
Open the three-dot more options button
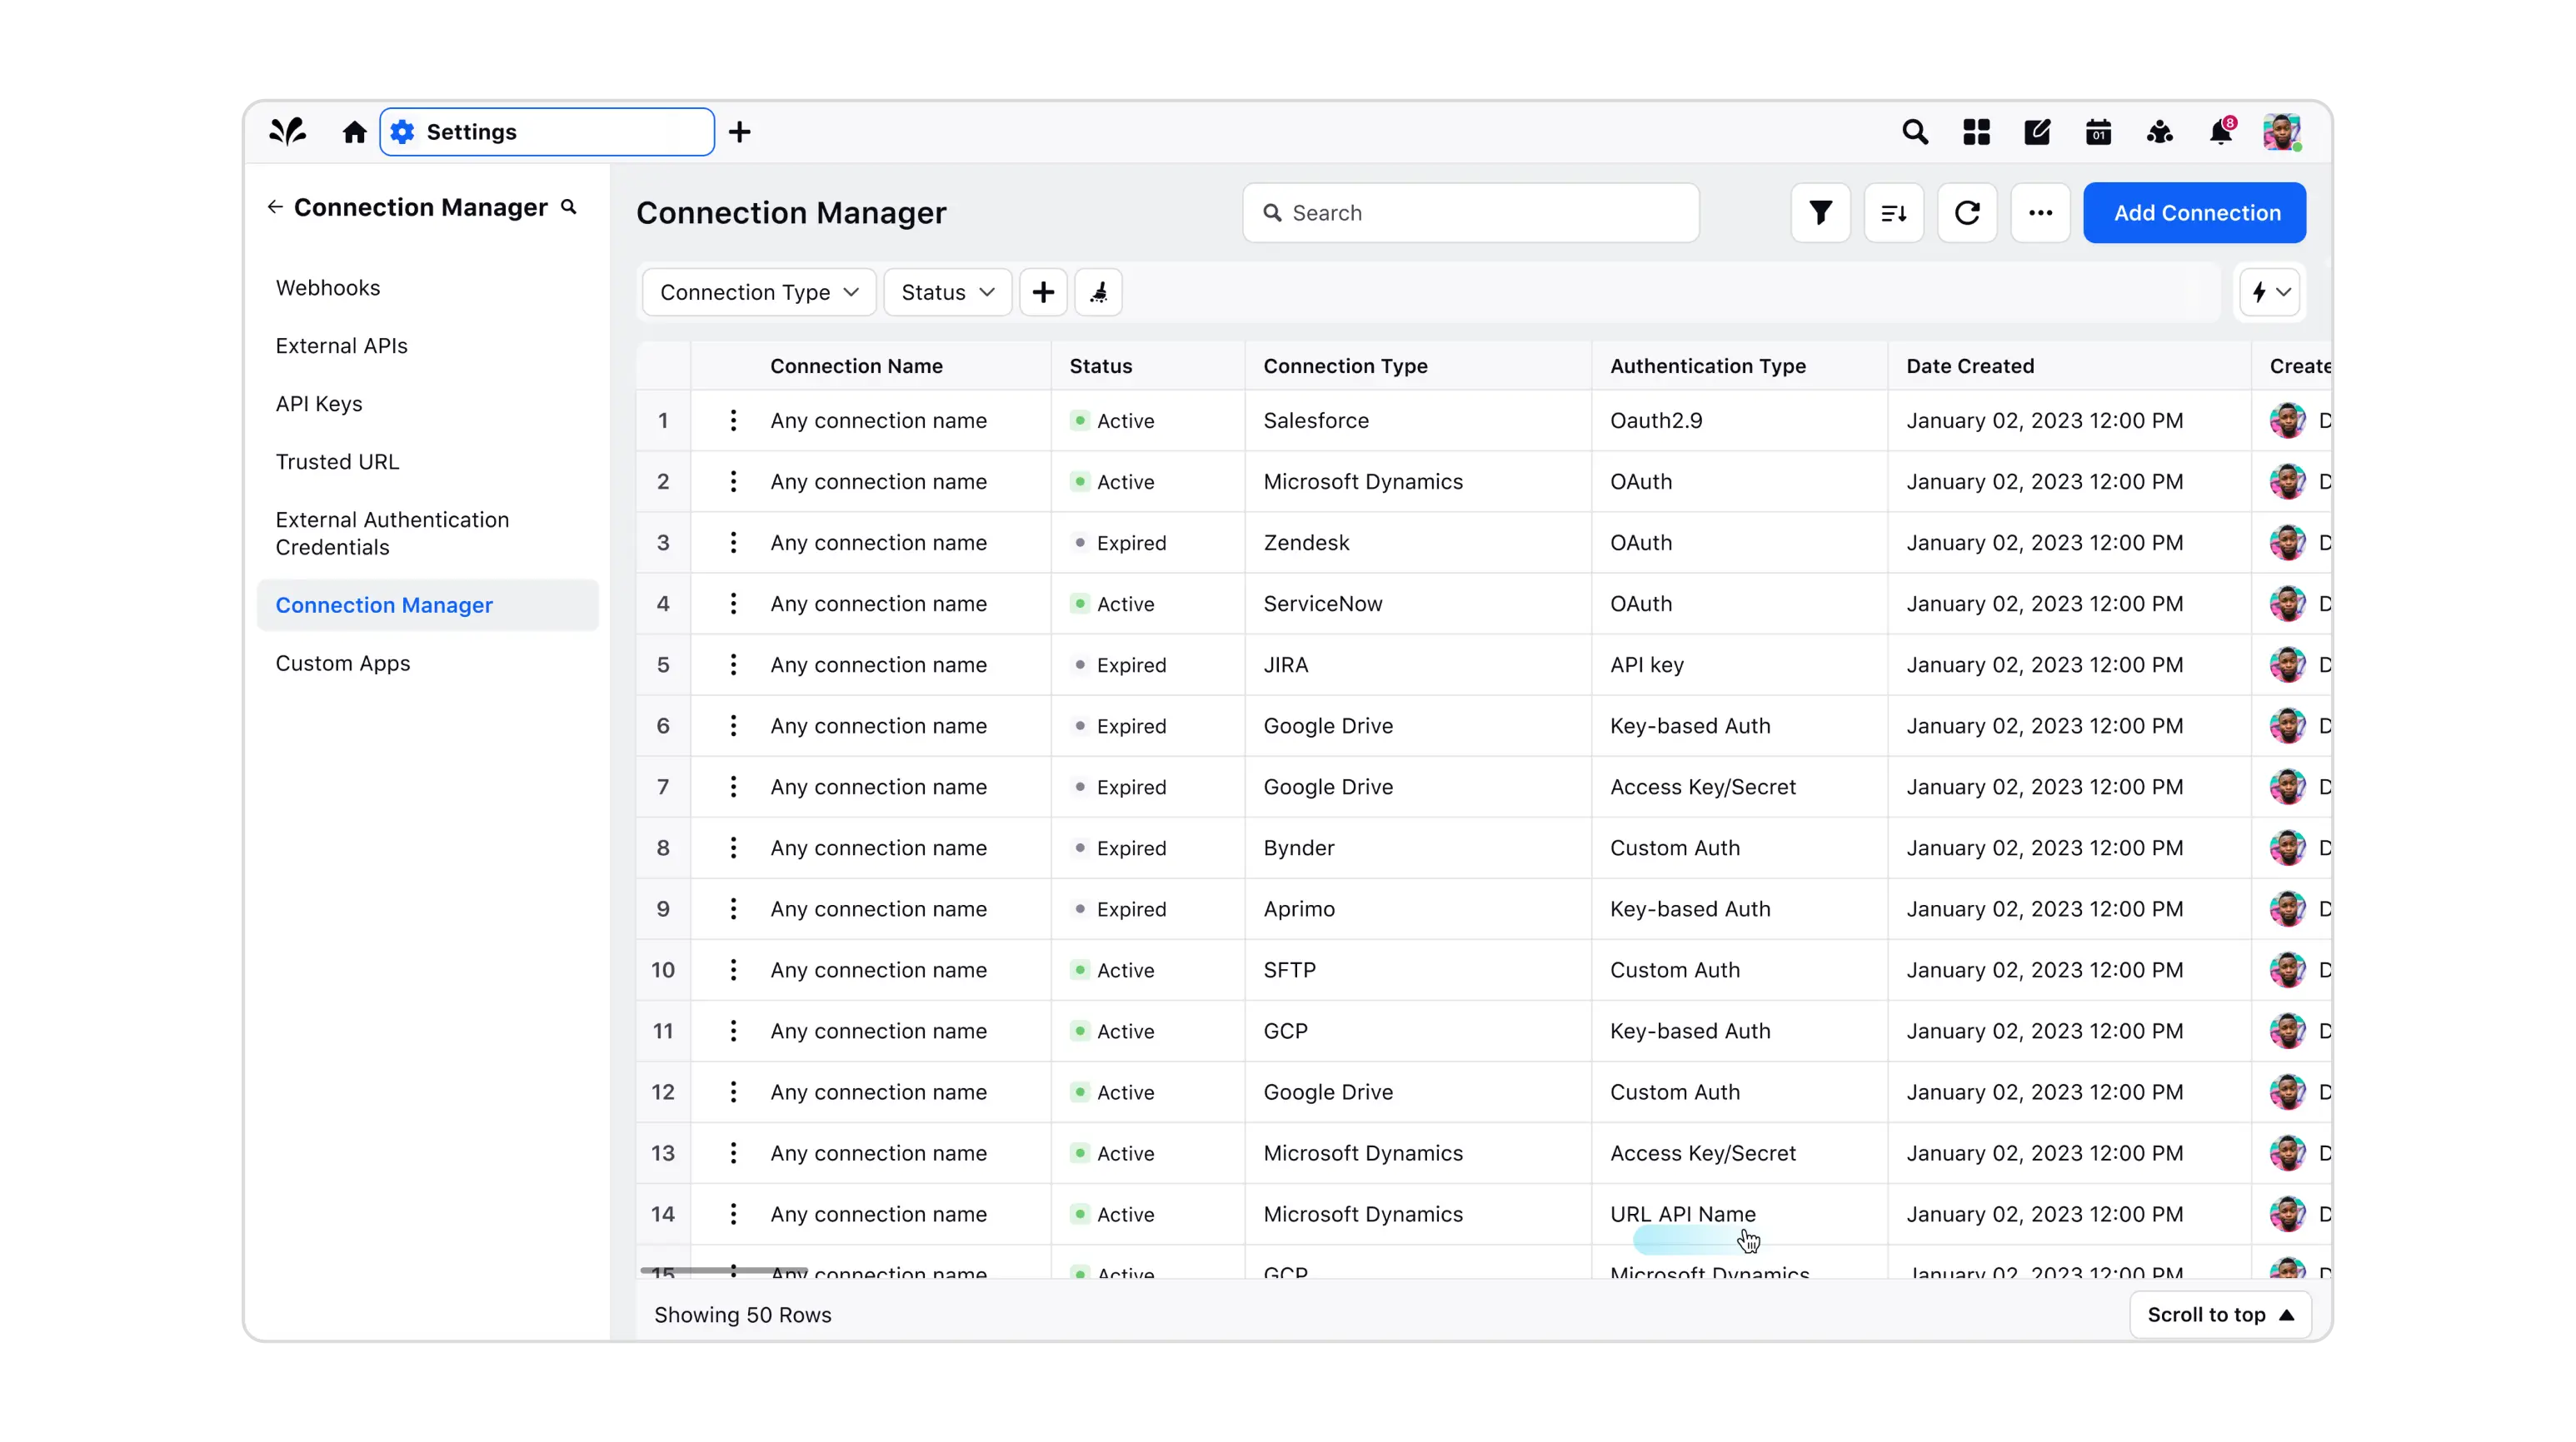tap(2040, 213)
